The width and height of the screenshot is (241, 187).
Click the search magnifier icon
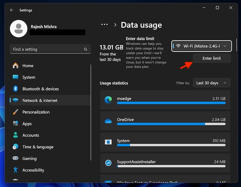(85, 49)
